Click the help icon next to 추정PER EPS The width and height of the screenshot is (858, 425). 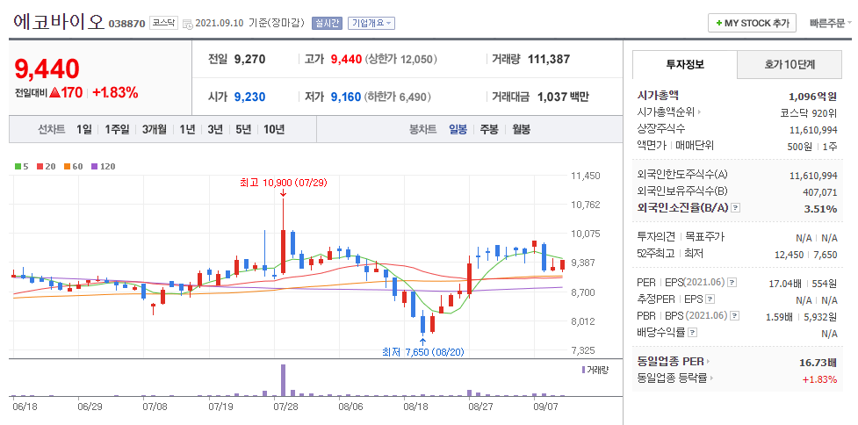pyautogui.click(x=710, y=299)
